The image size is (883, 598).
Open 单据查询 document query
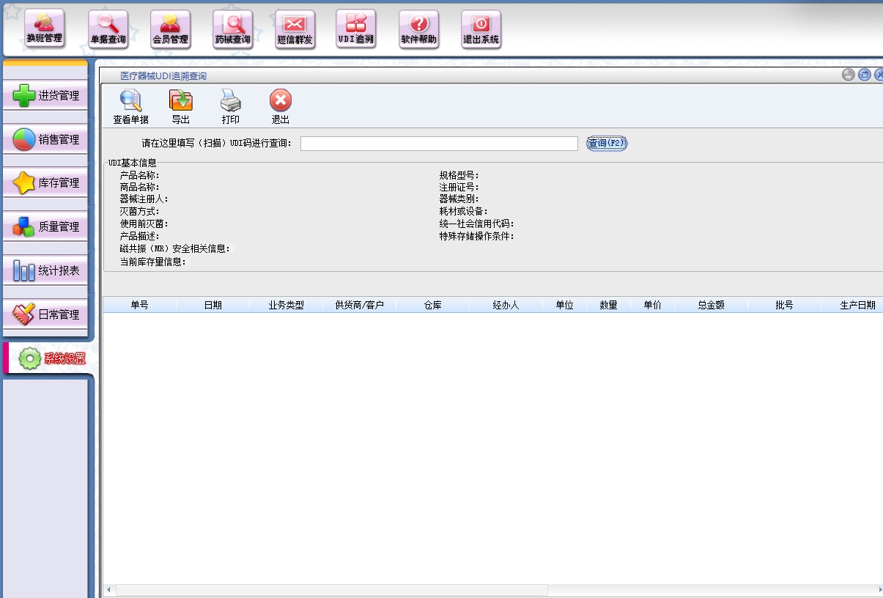(108, 30)
